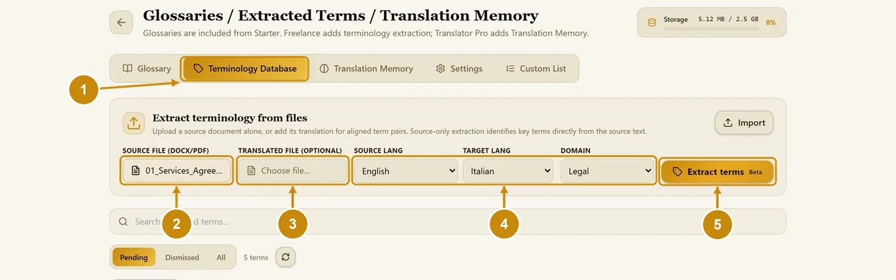Open the Target Lang Italian dropdown
Screen dimensions: 896x280
coord(508,171)
